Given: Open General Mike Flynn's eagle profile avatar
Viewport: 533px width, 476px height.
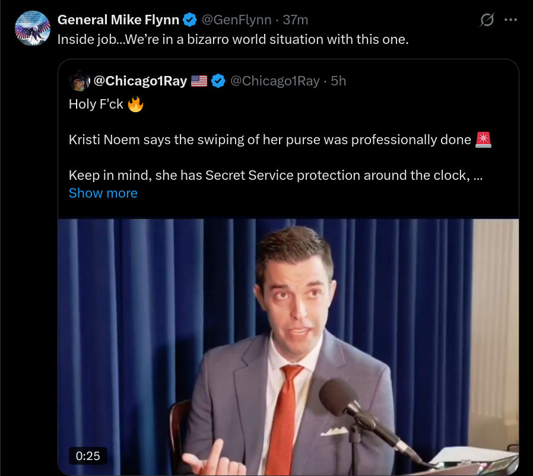Looking at the screenshot, I should point(33,28).
